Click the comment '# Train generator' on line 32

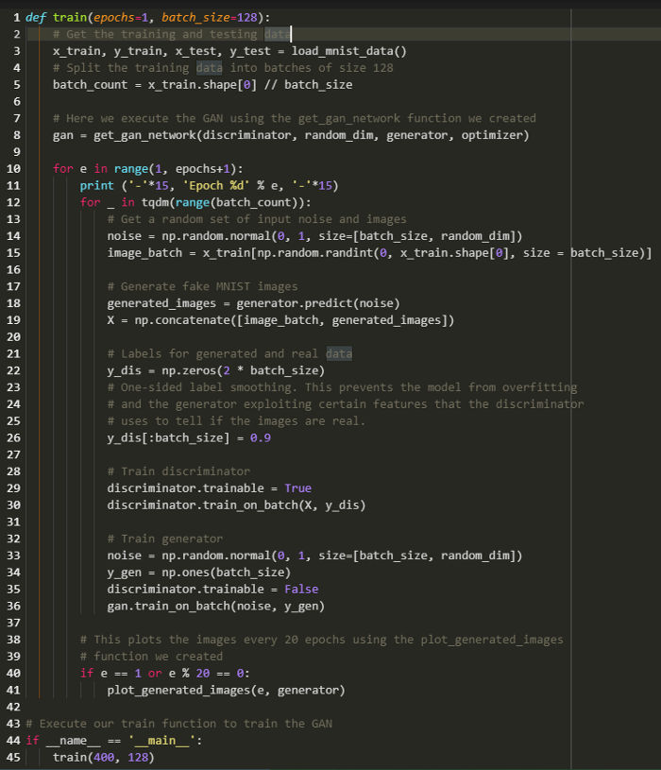(165, 539)
